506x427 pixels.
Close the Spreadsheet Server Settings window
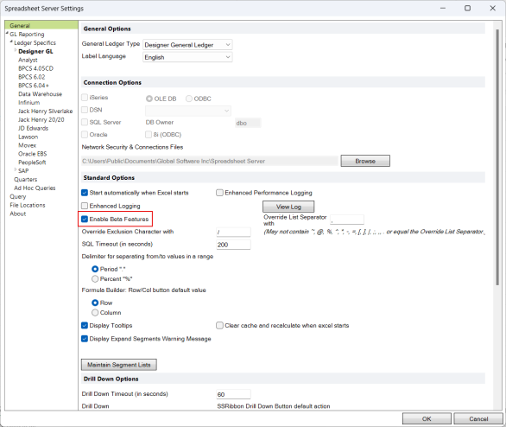pos(492,8)
